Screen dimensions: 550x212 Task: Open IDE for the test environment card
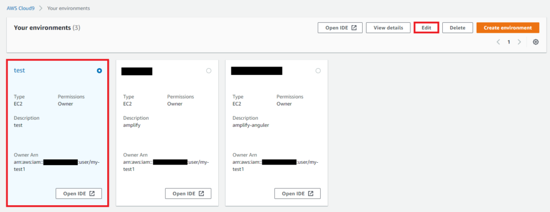coord(78,194)
